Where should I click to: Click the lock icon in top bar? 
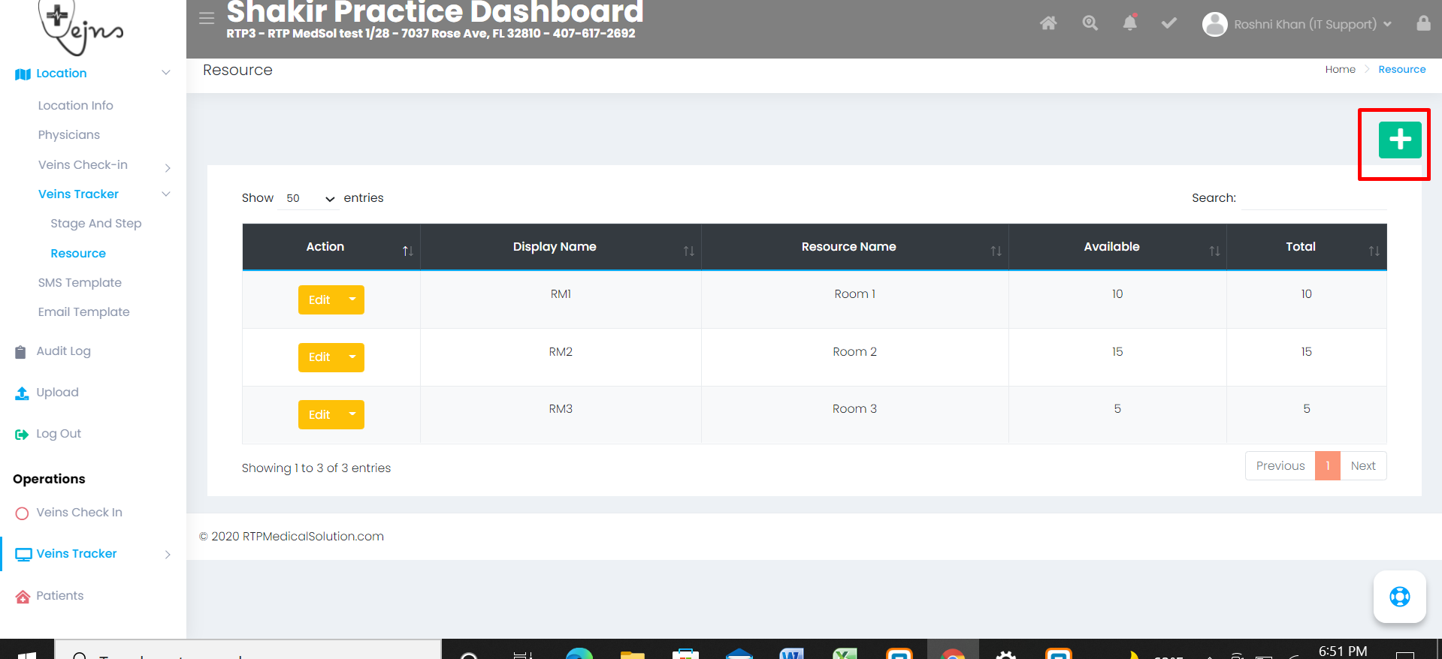click(1423, 24)
